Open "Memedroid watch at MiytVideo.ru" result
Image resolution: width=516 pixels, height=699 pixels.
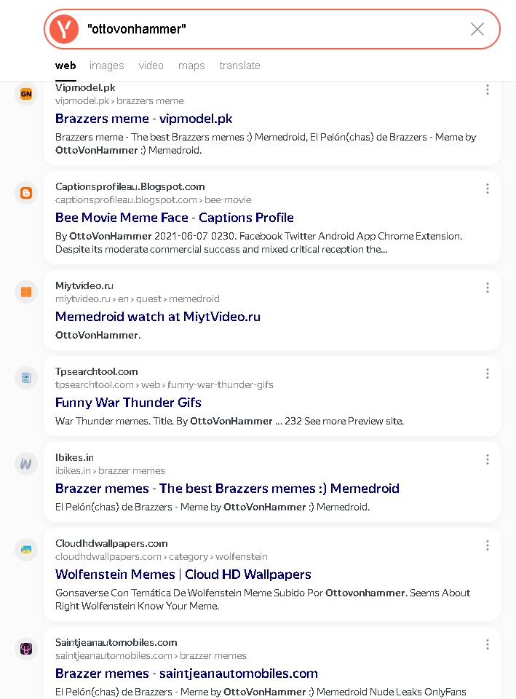point(158,317)
